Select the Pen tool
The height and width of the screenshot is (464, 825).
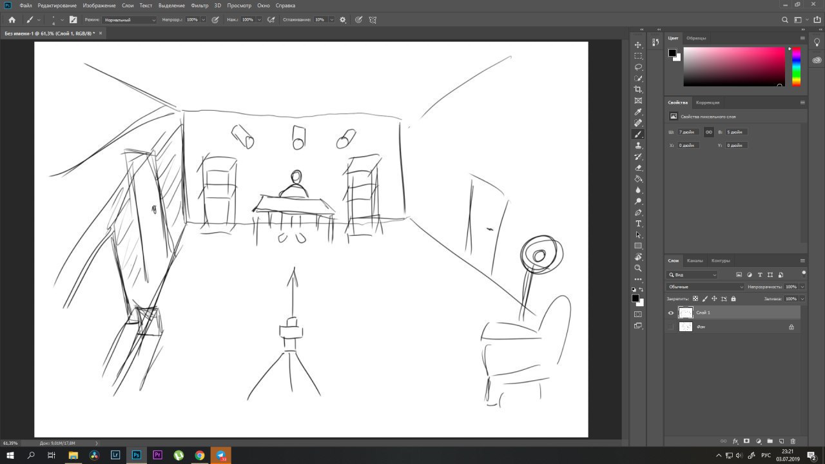click(x=638, y=213)
